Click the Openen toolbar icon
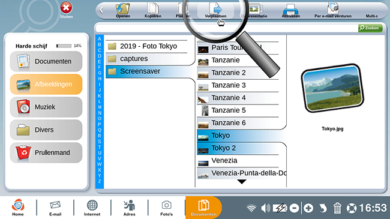The width and height of the screenshot is (390, 219). (x=122, y=9)
